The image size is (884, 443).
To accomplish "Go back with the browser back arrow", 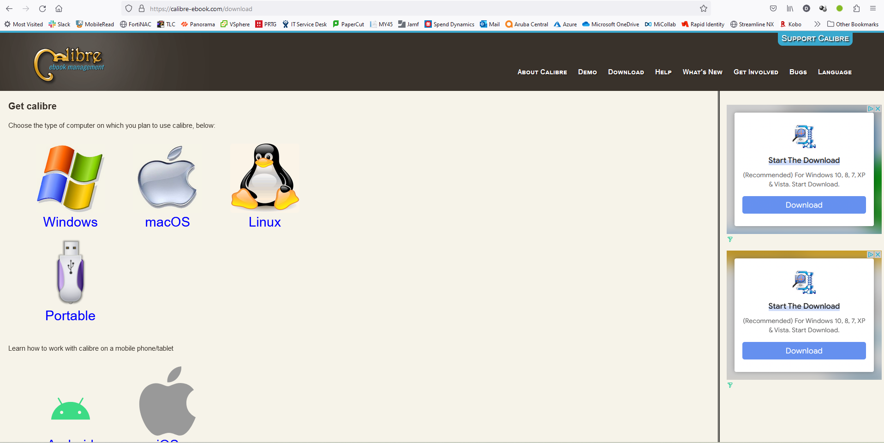I will click(9, 9).
